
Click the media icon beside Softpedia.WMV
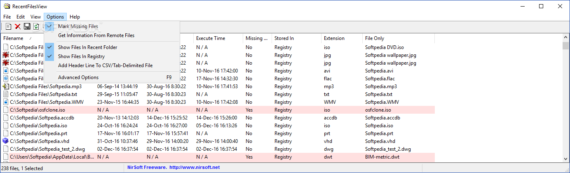6,102
